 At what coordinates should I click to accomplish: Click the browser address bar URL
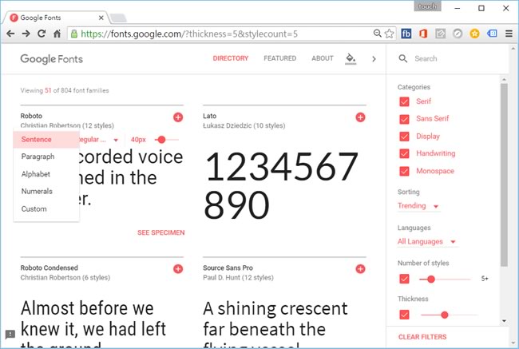189,34
